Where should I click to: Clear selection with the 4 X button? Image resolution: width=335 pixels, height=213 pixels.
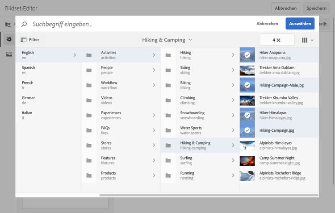(x=277, y=40)
